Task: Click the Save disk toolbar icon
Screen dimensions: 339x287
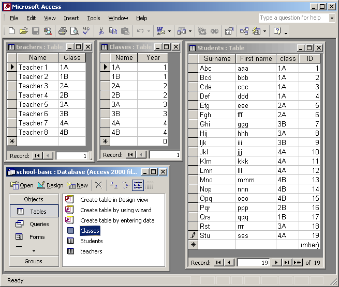Action: coord(36,31)
